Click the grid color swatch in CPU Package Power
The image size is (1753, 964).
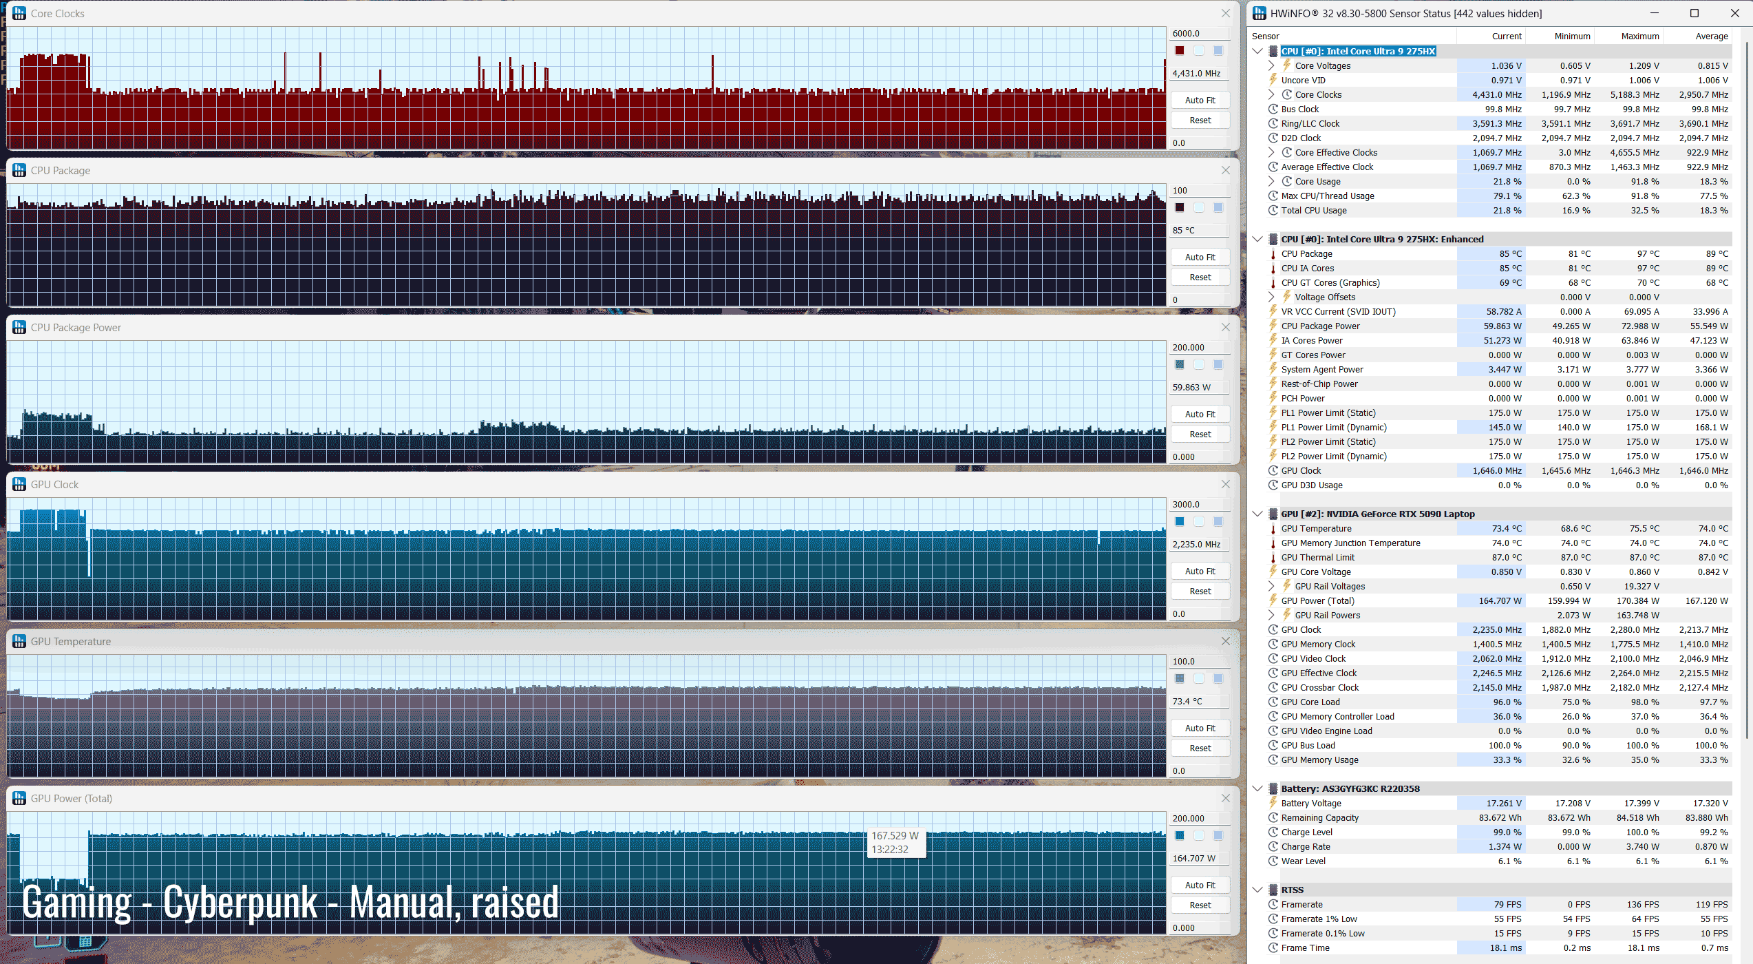click(1218, 364)
